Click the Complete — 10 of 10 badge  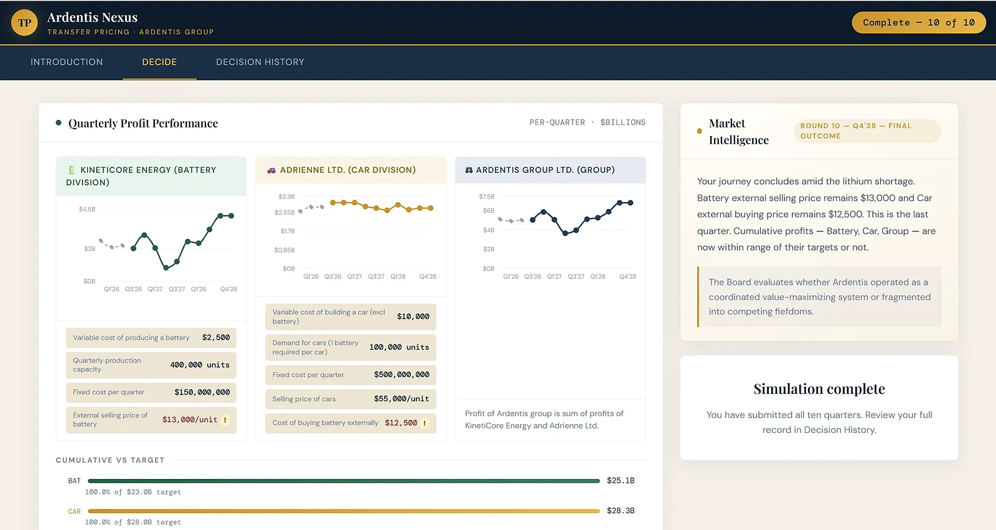pyautogui.click(x=919, y=22)
